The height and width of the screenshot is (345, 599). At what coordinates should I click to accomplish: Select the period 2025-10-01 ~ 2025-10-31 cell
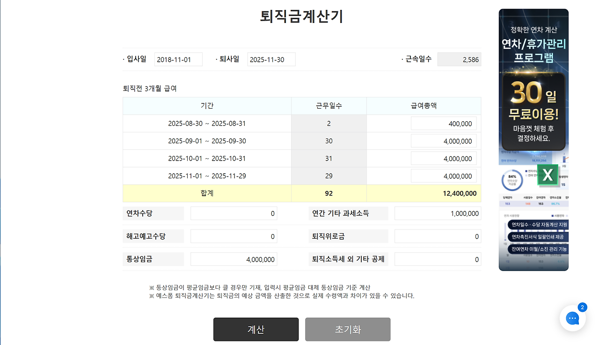[207, 159]
